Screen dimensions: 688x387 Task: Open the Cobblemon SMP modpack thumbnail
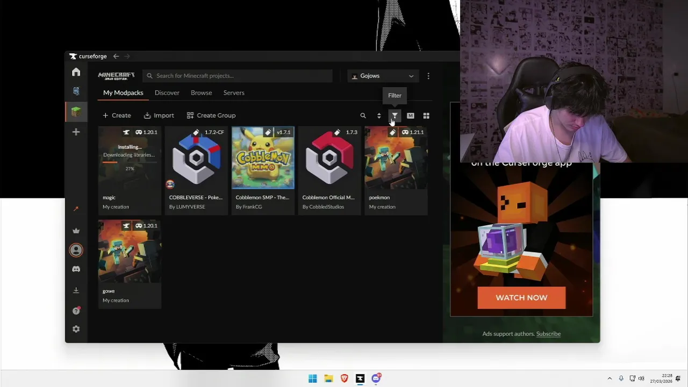[263, 158]
